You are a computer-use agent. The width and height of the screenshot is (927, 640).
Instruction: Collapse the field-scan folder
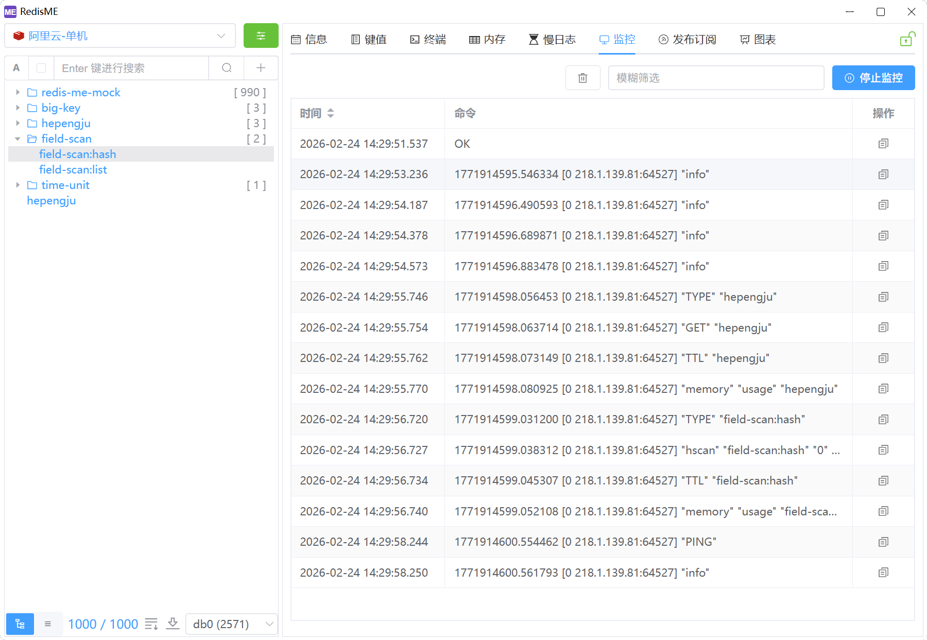18,139
